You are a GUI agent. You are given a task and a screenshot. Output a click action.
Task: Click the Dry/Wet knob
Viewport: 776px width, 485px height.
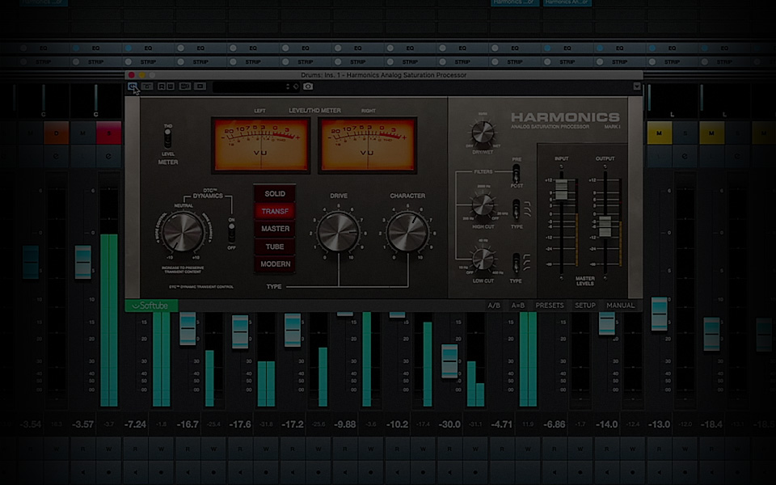point(483,133)
